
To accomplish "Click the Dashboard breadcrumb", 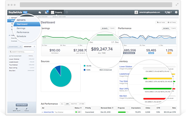I will coord(43,17).
